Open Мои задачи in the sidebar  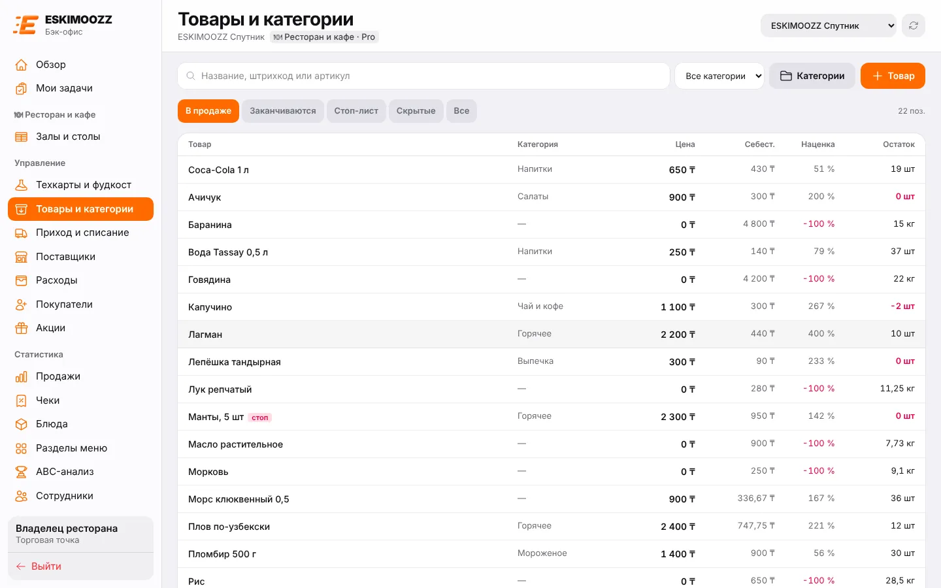coord(80,88)
